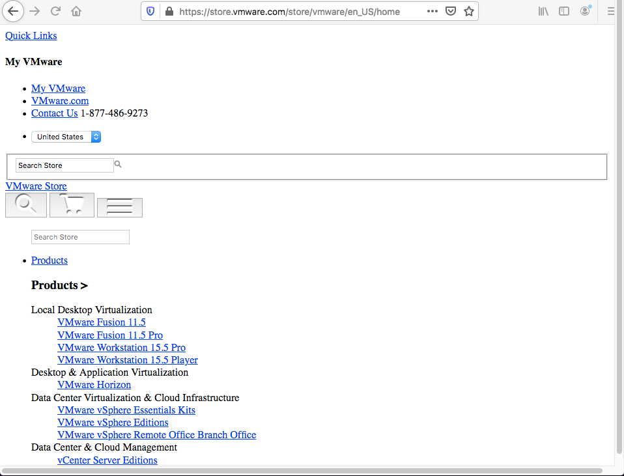Bookmark this page with star
This screenshot has width=624, height=476.
click(469, 11)
